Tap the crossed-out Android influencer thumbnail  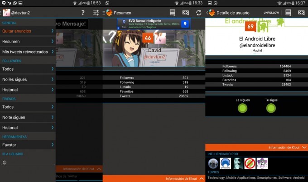[x=250, y=163]
